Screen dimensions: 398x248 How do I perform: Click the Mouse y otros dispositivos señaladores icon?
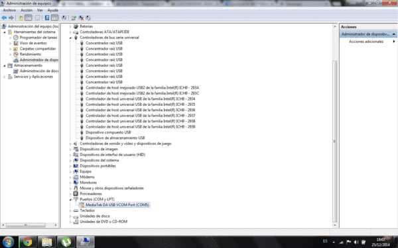(x=76, y=188)
